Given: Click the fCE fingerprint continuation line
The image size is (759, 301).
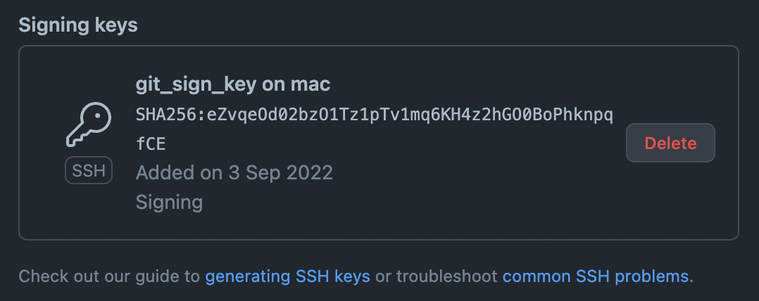Looking at the screenshot, I should [151, 144].
